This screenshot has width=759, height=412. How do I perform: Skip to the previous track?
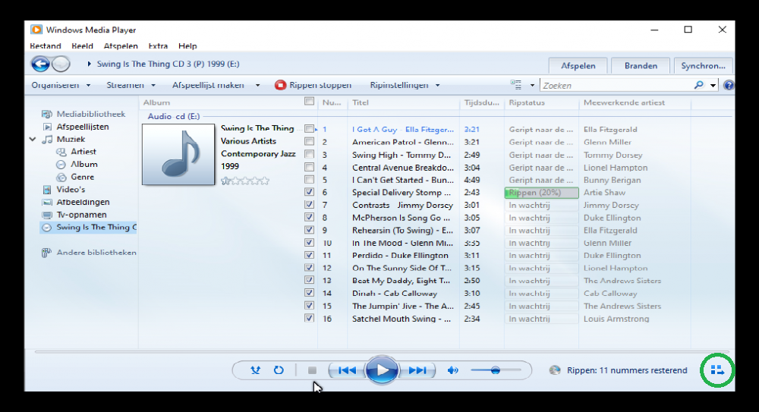(x=347, y=370)
